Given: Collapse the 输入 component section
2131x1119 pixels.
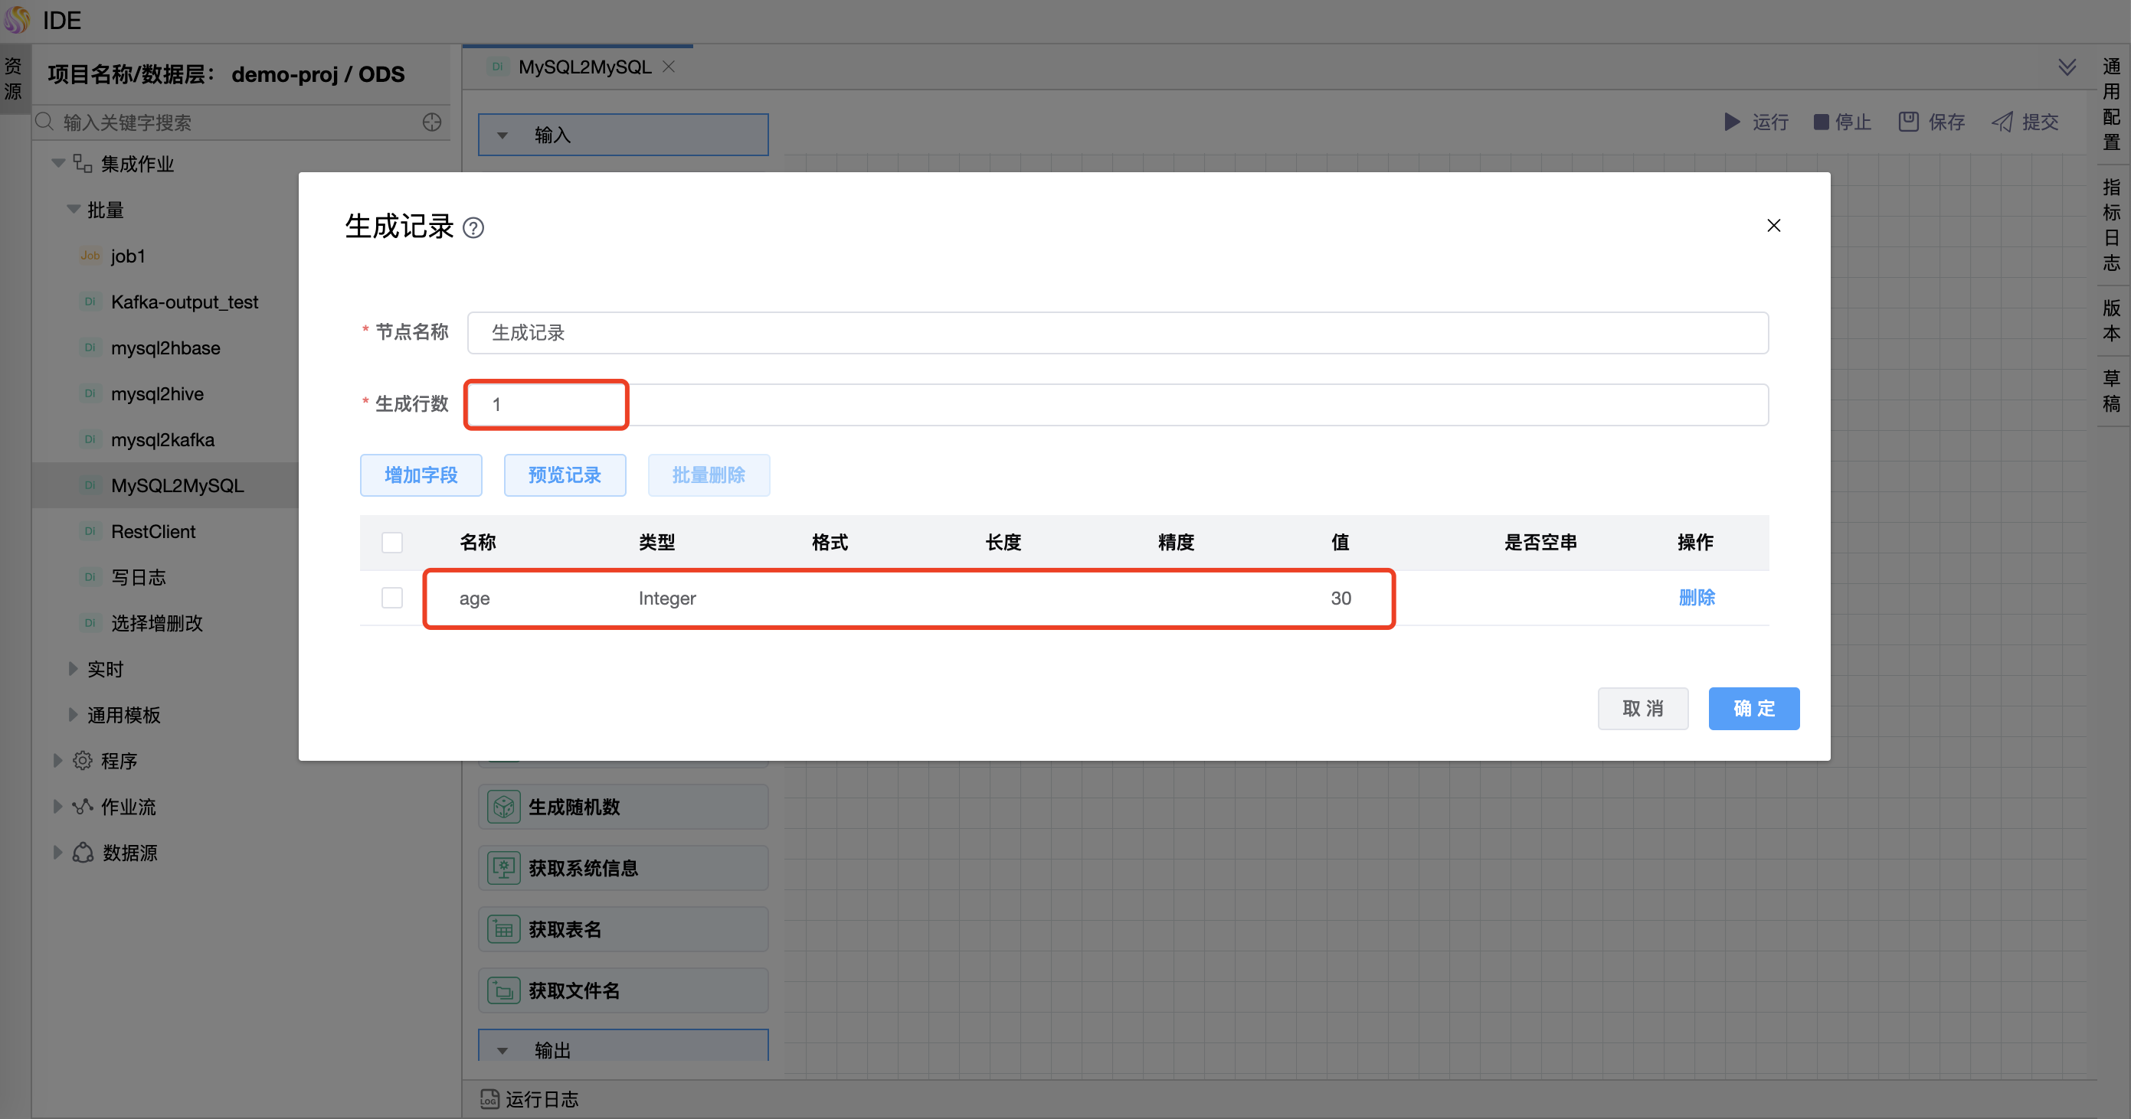Looking at the screenshot, I should point(502,134).
